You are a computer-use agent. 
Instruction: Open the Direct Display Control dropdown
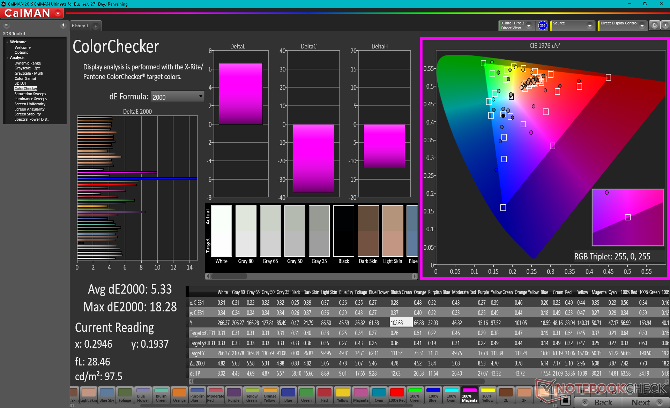tap(642, 26)
